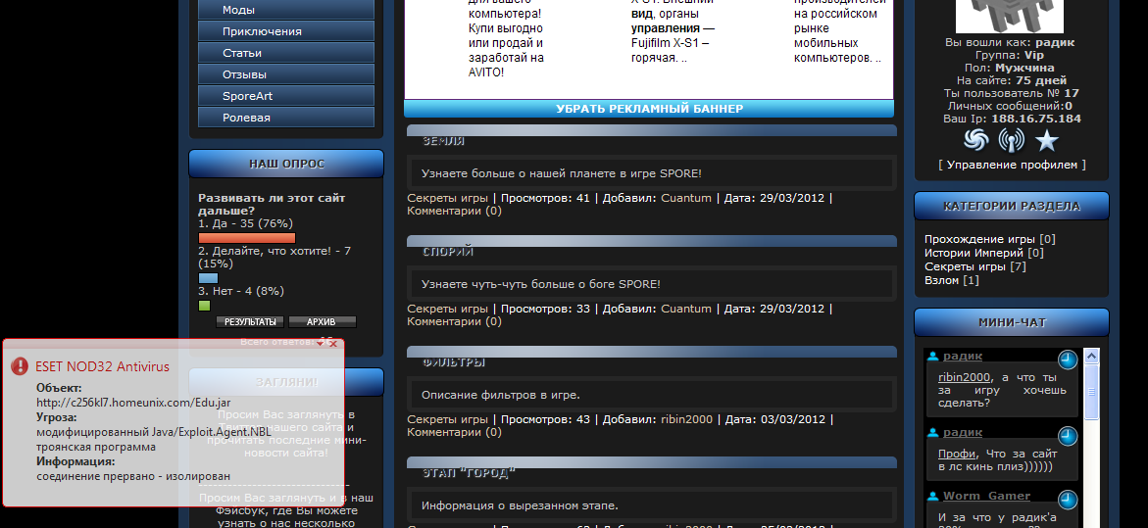1148x528 pixels.
Task: Click the red poll bar for Да
Action: [247, 238]
